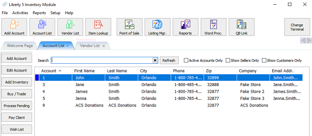Enable the Active Accounts Only checkbox
Image resolution: width=312 pixels, height=136 pixels.
186,60
